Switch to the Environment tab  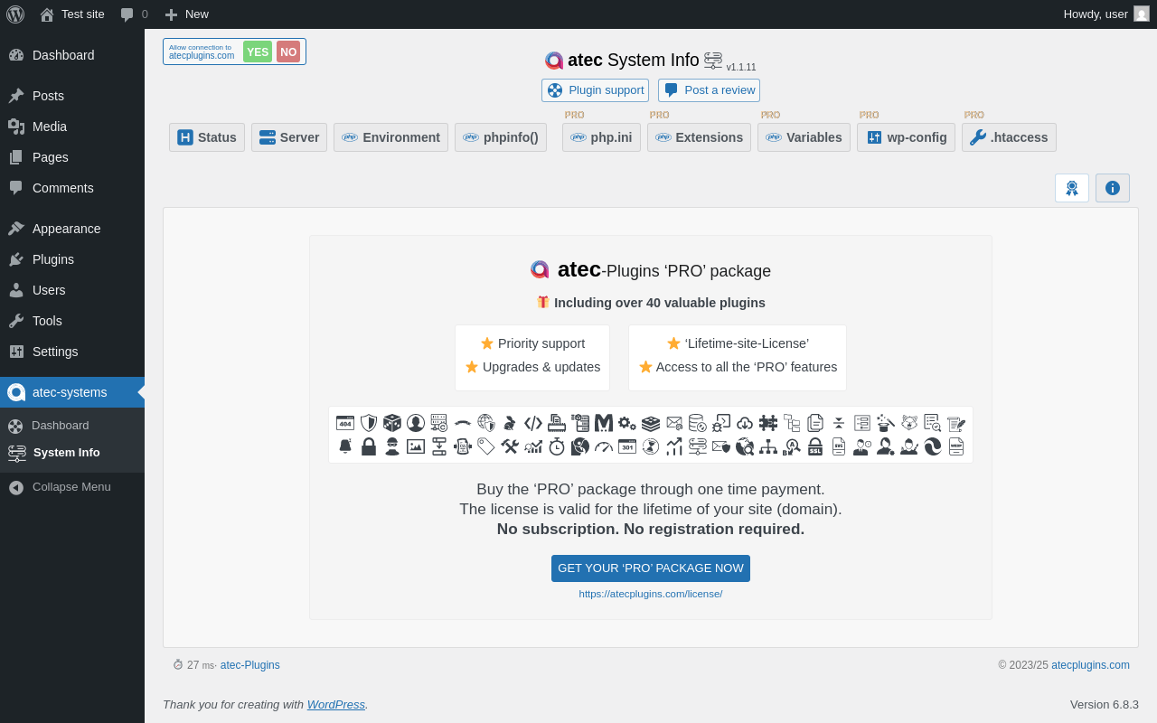coord(390,137)
